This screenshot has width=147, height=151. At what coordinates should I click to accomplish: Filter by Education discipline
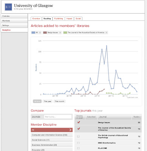point(52,150)
